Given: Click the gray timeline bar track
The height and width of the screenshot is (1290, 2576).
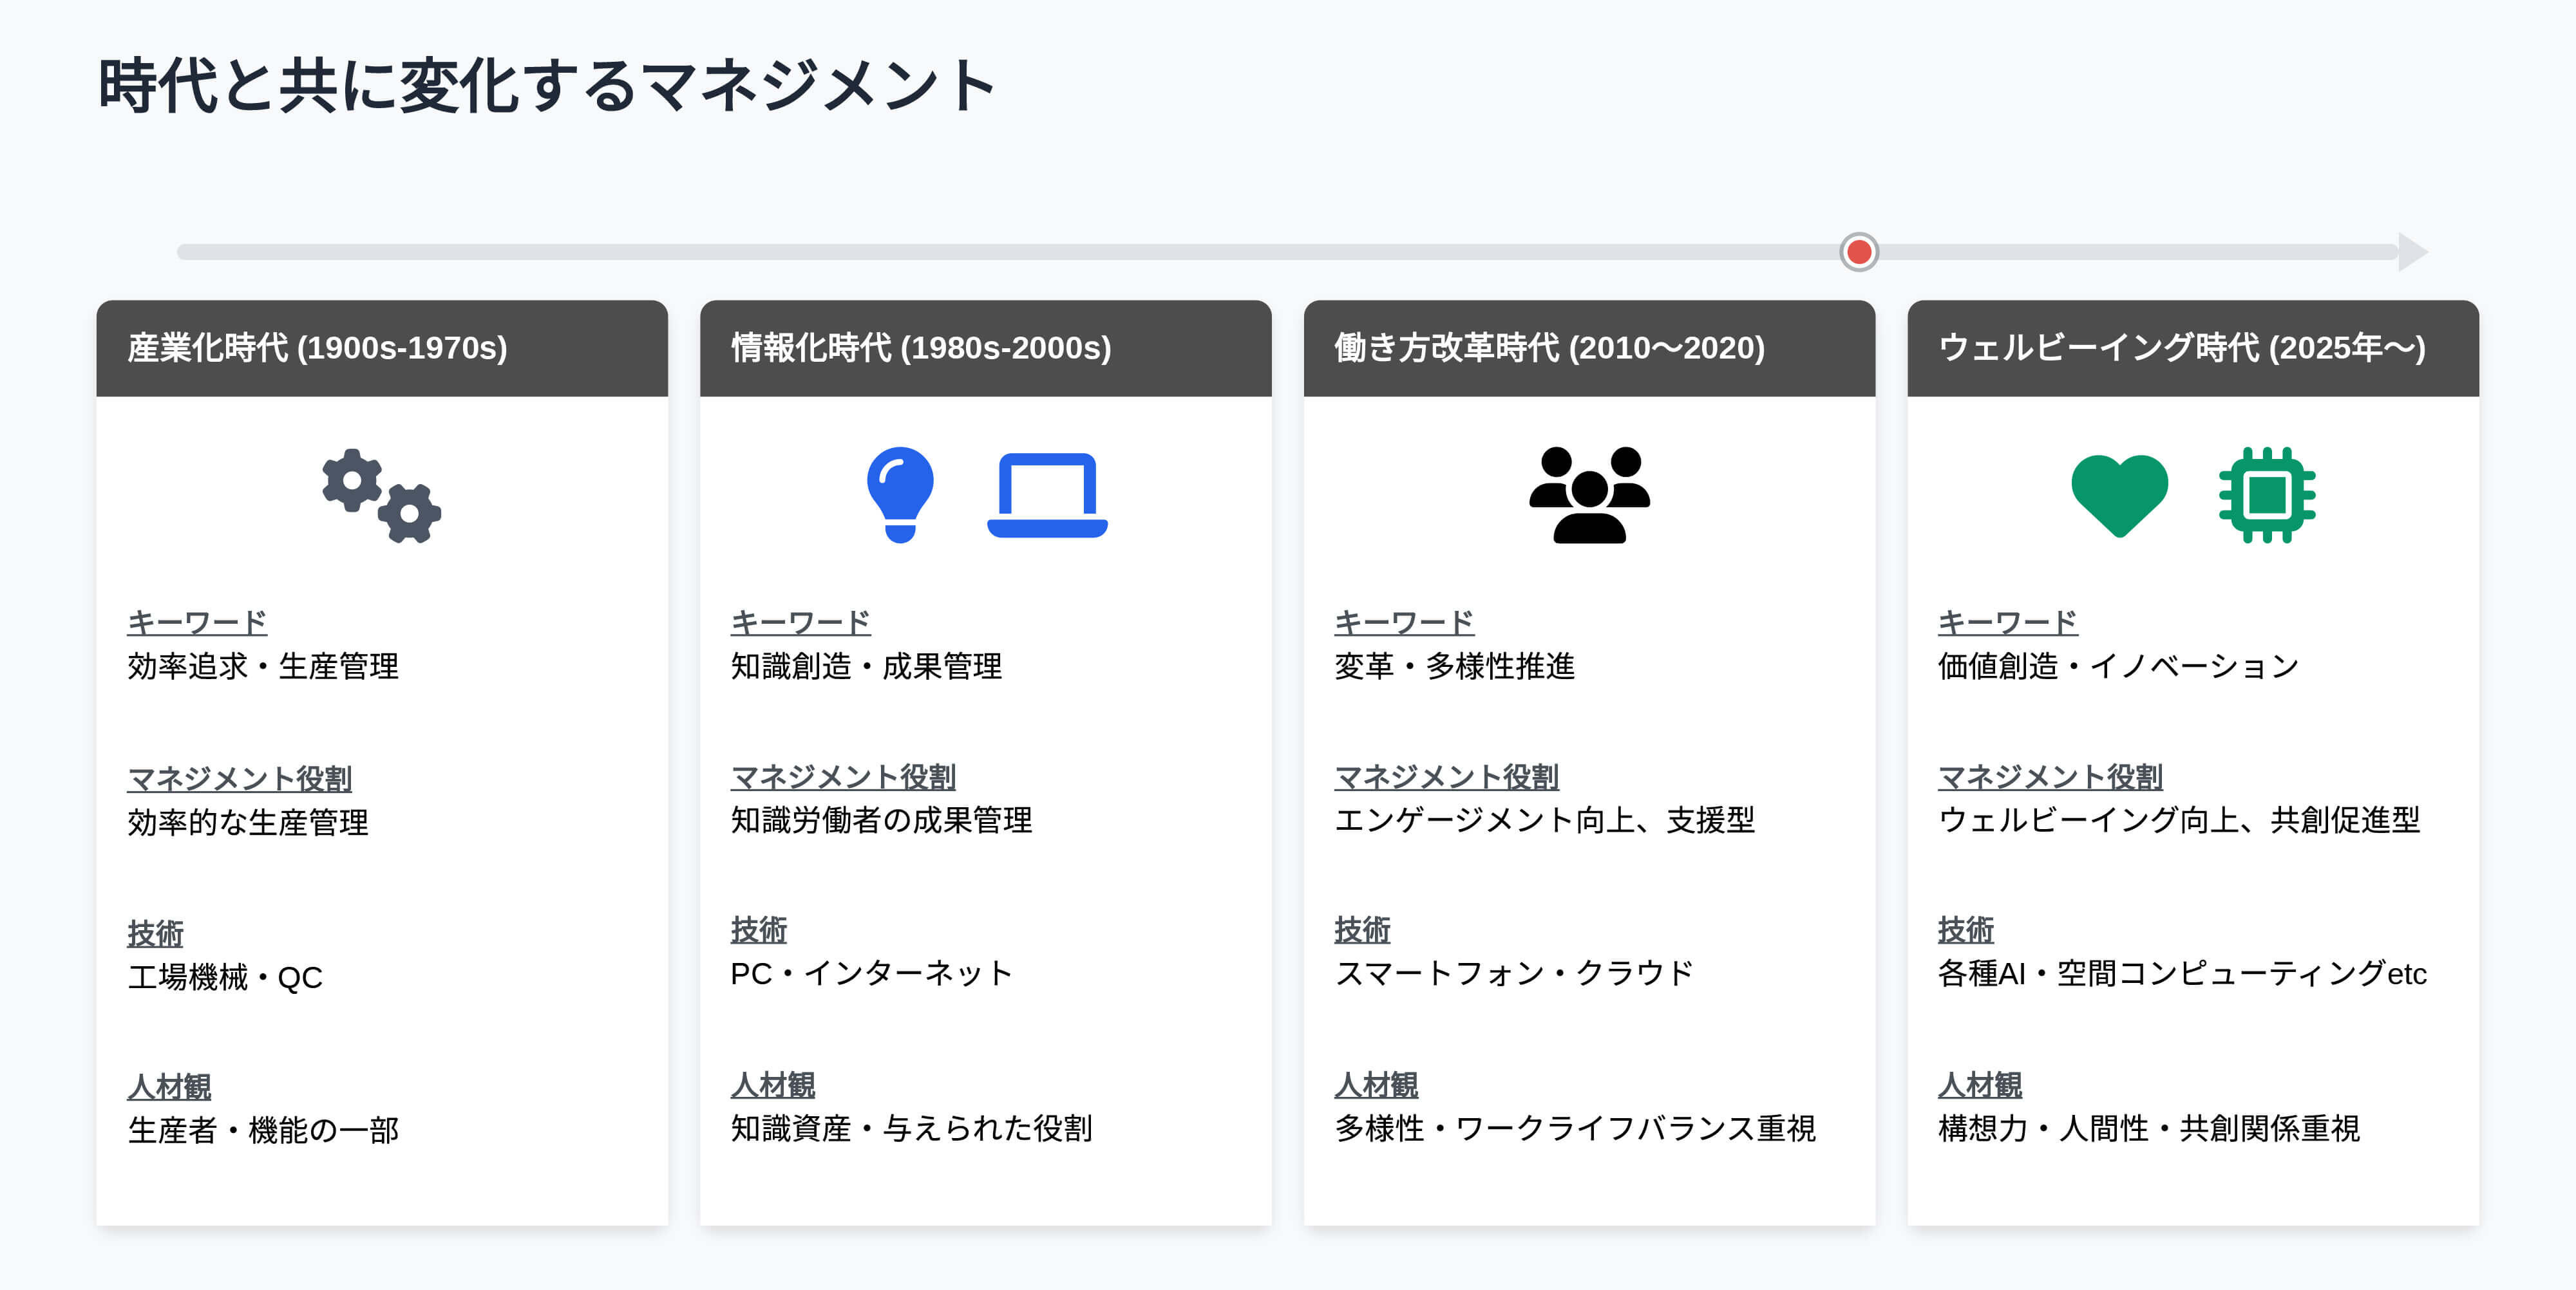Looking at the screenshot, I should pyautogui.click(x=1000, y=252).
